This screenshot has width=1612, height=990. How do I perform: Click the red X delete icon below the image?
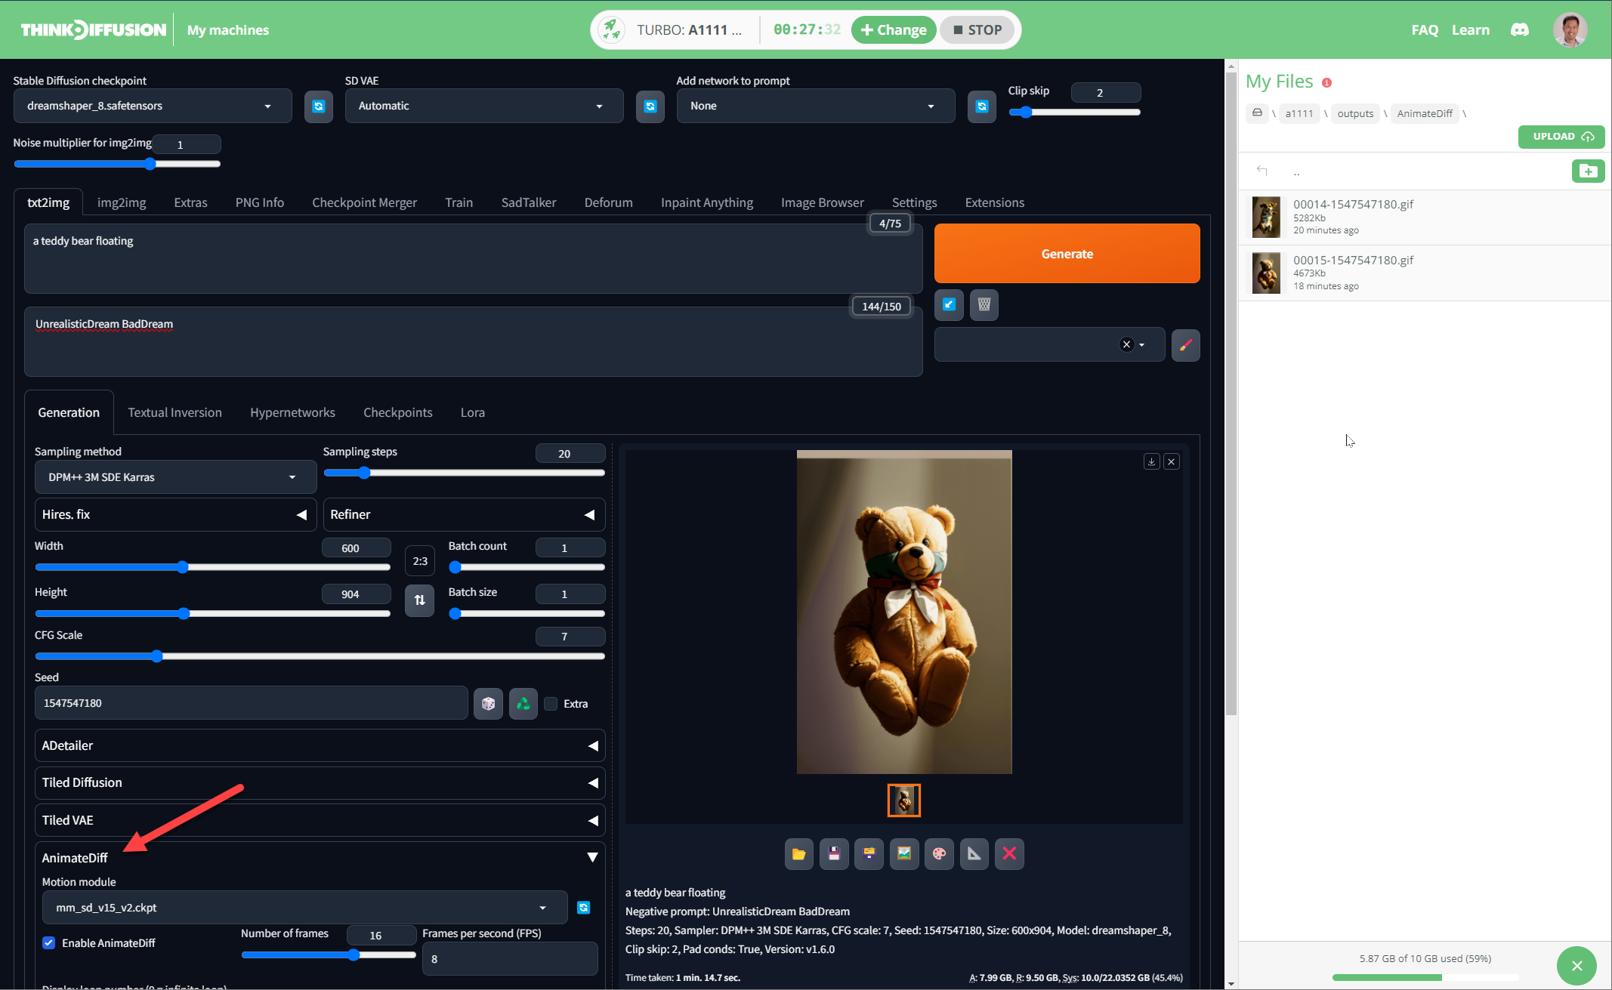(1009, 854)
